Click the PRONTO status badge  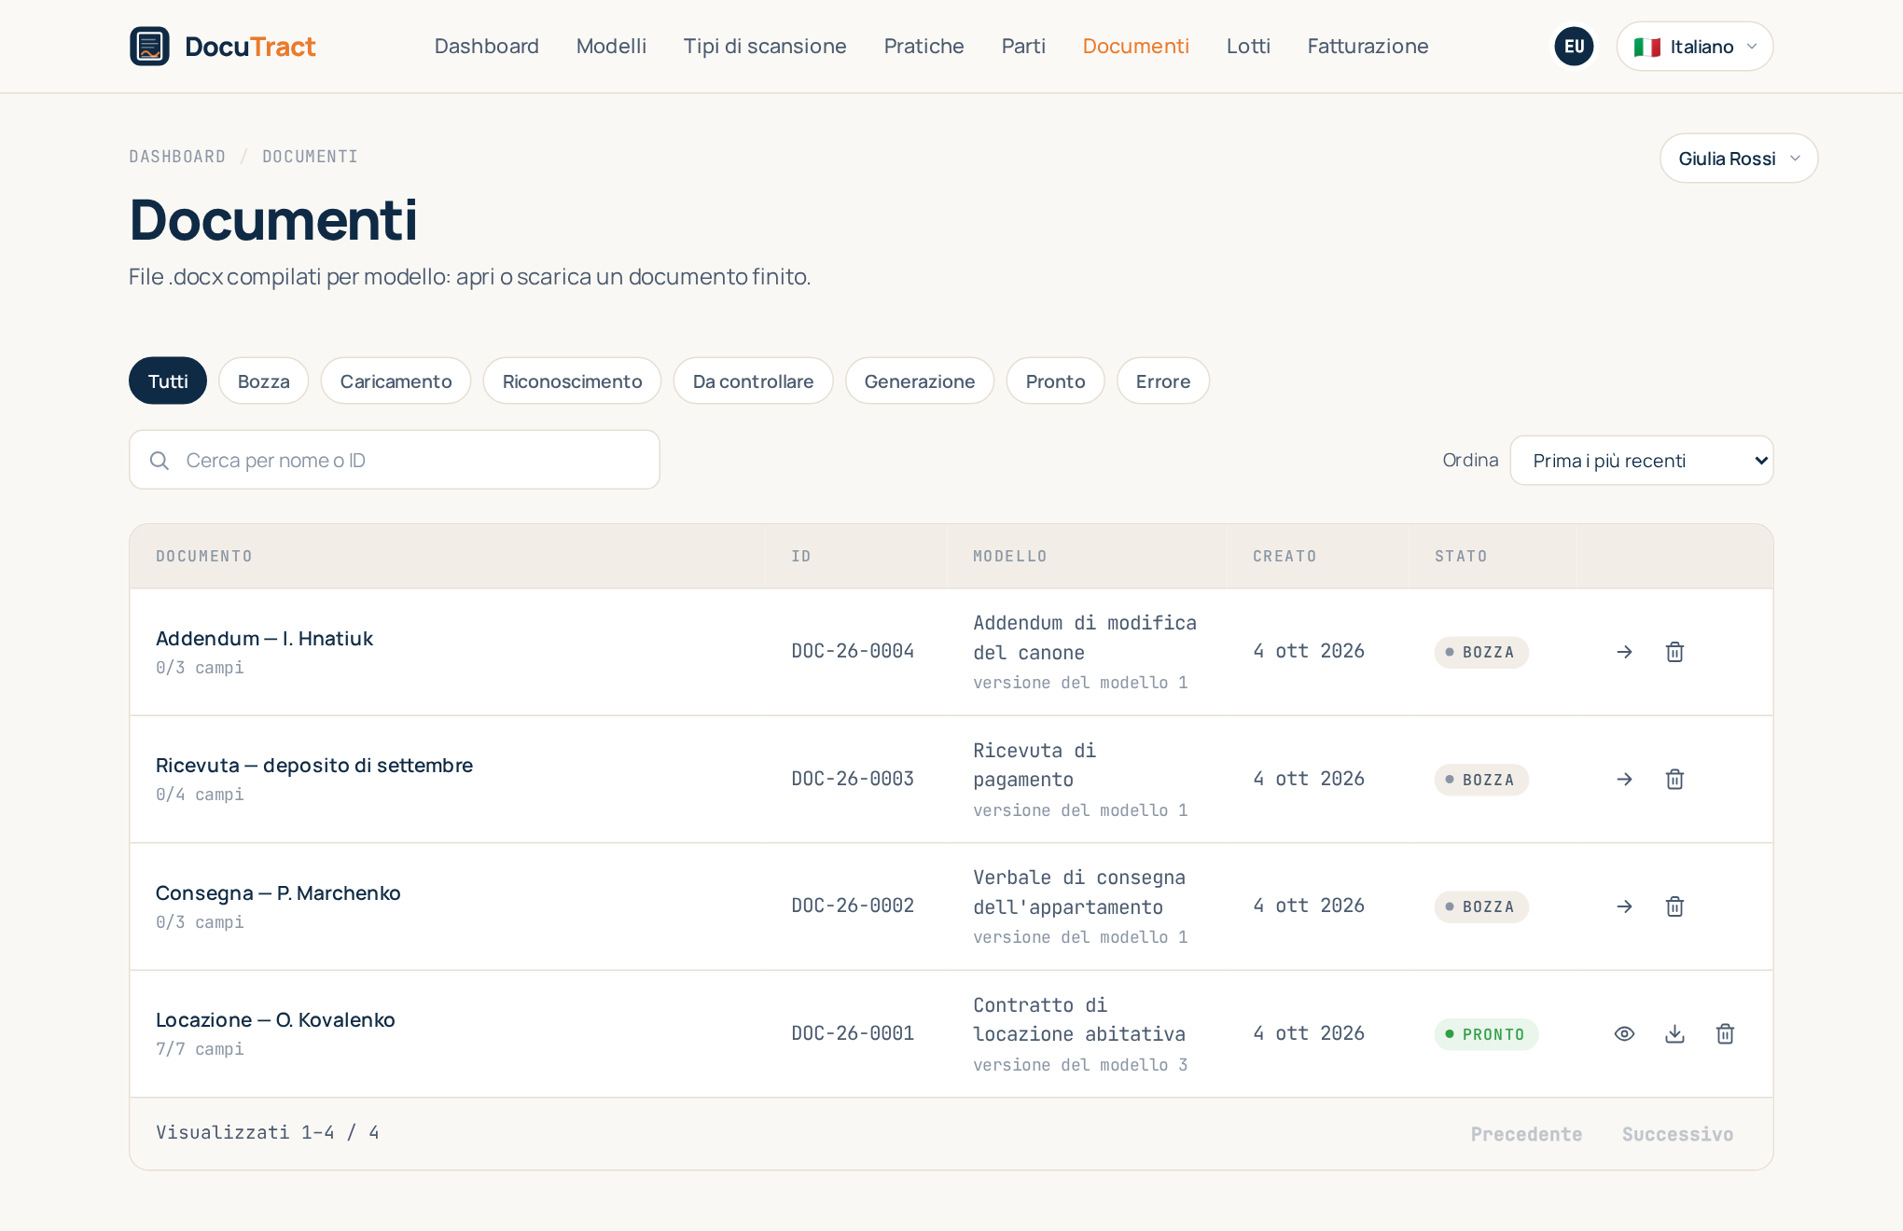pyautogui.click(x=1486, y=1034)
